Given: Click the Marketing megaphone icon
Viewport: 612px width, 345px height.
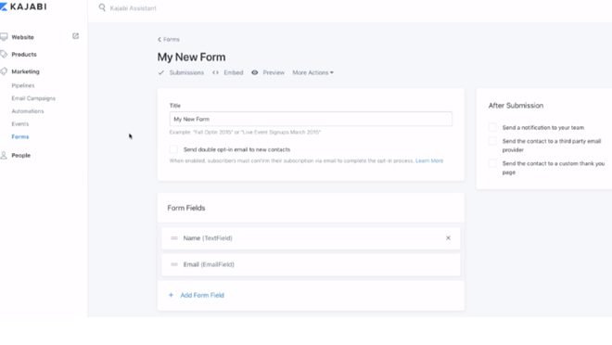Looking at the screenshot, I should [4, 71].
